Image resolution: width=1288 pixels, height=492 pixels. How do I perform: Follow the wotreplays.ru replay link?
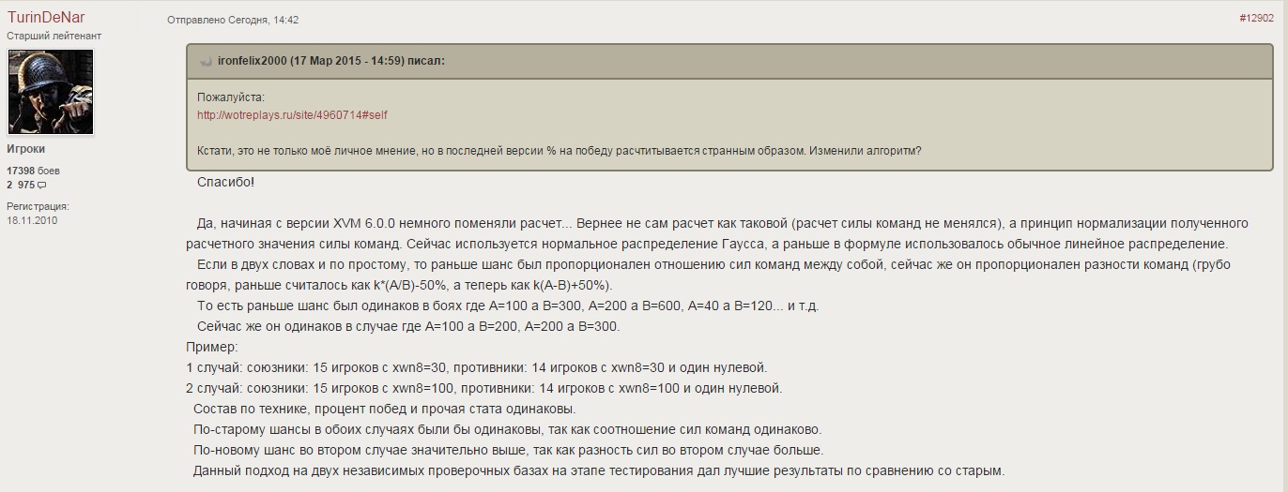[292, 115]
